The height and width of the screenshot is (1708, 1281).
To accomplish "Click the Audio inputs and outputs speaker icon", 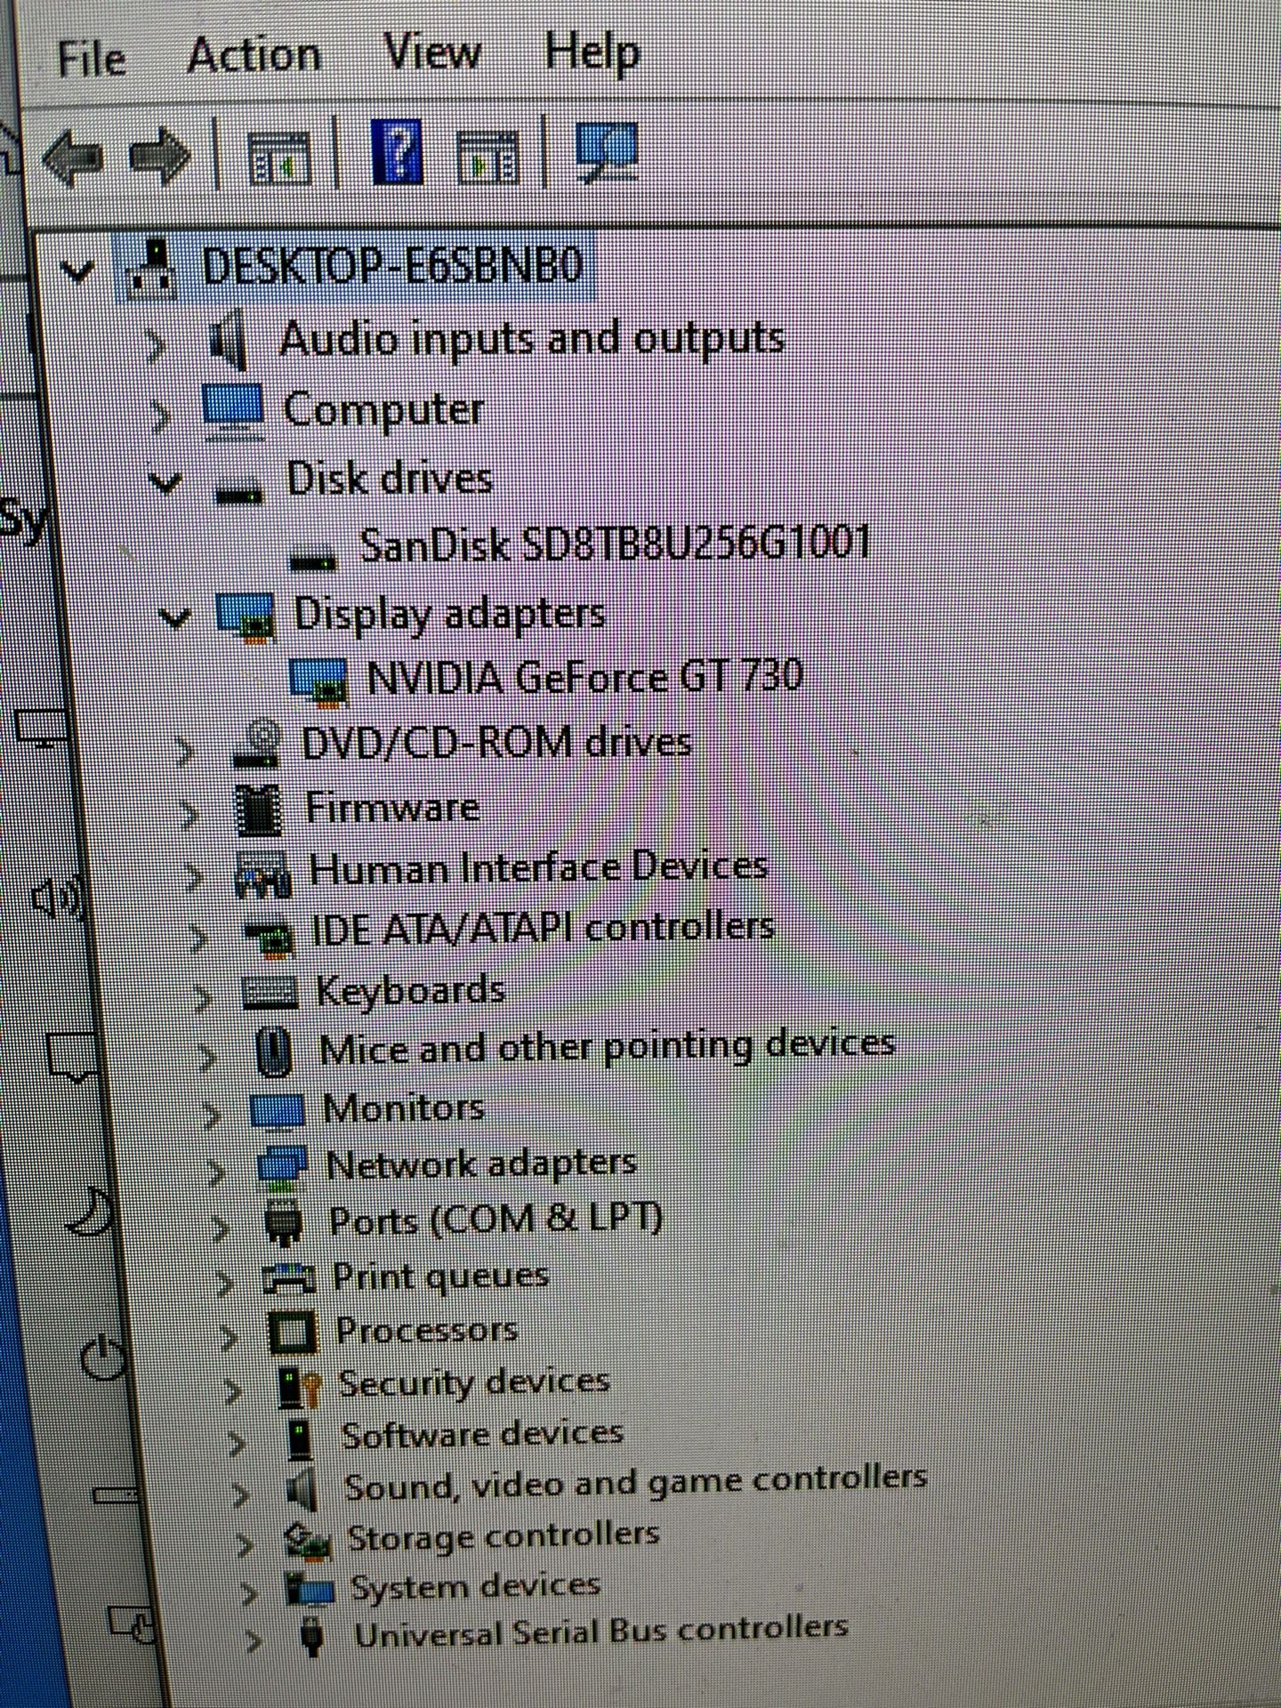I will tap(228, 340).
